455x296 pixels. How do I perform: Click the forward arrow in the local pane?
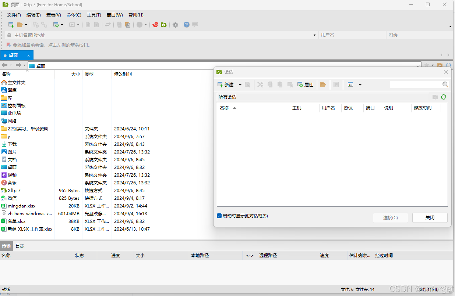pos(18,65)
